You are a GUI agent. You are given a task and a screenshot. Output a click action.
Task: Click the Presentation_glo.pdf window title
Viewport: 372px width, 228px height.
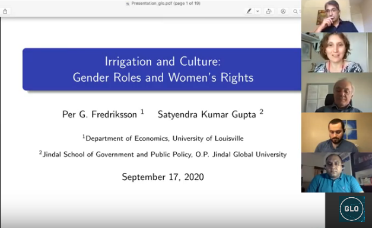pyautogui.click(x=166, y=4)
